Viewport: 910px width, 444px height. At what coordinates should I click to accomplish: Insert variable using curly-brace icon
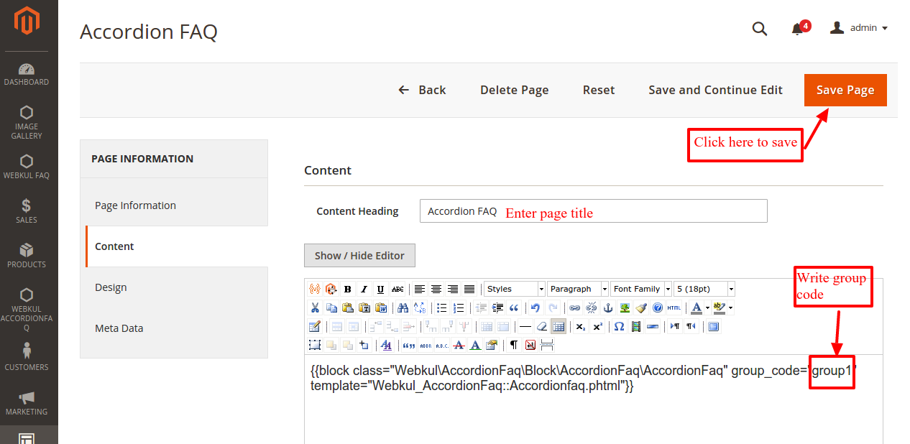click(x=314, y=289)
